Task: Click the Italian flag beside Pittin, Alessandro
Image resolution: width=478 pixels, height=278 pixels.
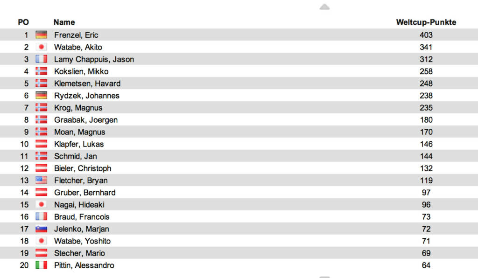Action: [x=42, y=265]
